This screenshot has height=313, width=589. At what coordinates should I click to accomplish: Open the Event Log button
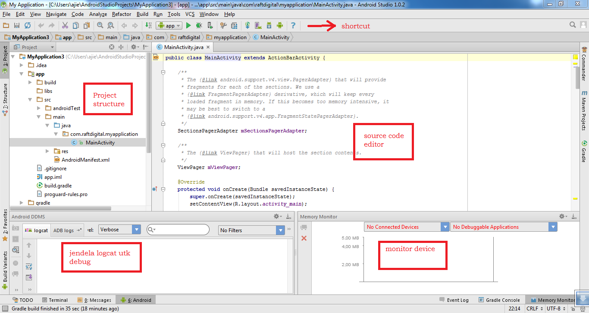pyautogui.click(x=454, y=300)
